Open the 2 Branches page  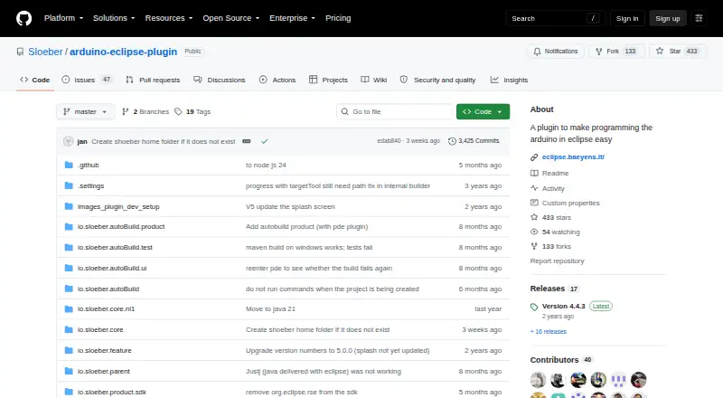point(146,112)
